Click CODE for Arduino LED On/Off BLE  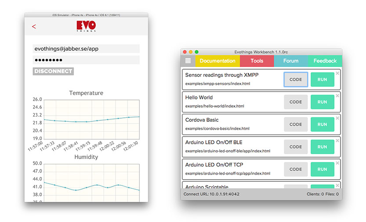(x=296, y=147)
